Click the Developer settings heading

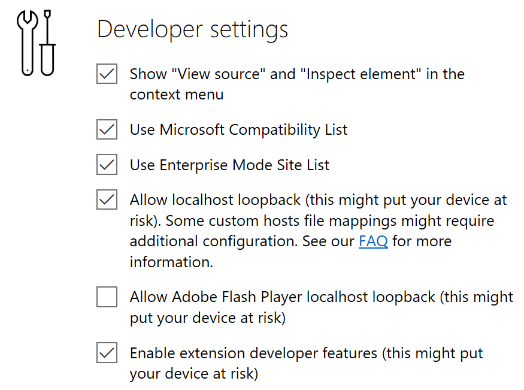192,30
